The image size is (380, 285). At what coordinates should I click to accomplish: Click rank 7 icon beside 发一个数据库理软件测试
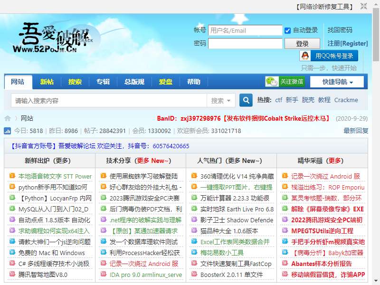[x=103, y=241]
